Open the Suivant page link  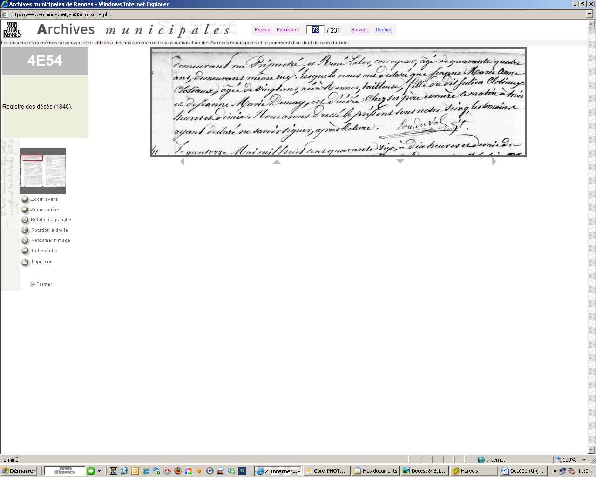pyautogui.click(x=359, y=30)
